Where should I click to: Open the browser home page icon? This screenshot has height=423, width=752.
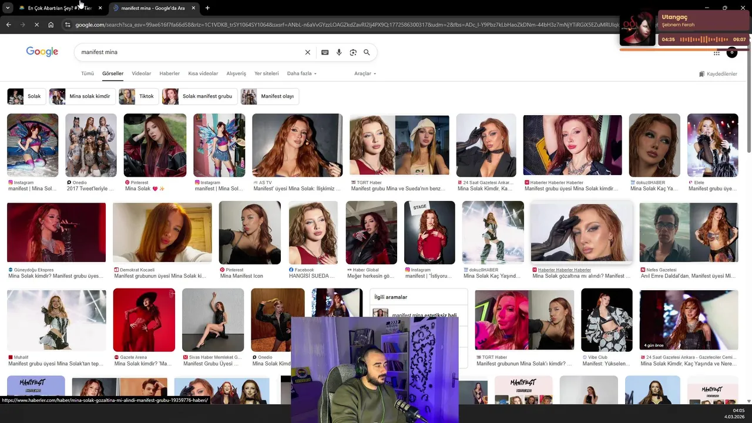pos(51,25)
